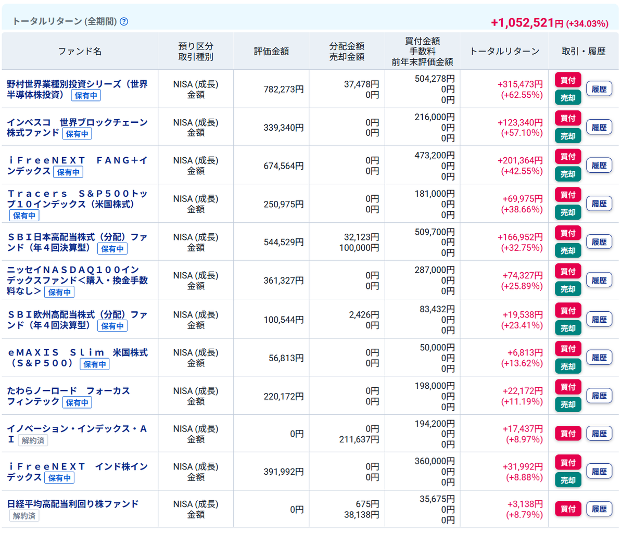Click 売却 for iFreeNEXT インド株インデックス

568,480
